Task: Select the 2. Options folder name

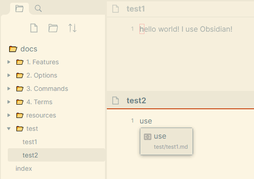Action: (42, 75)
